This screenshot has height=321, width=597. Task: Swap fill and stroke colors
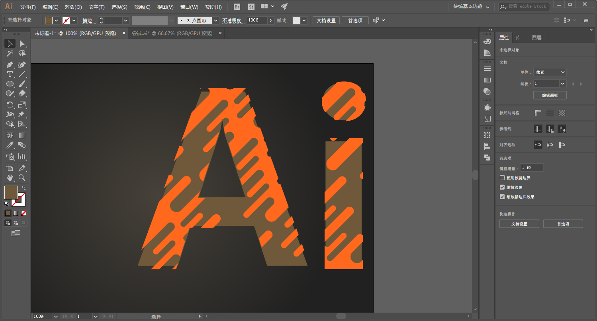click(24, 188)
